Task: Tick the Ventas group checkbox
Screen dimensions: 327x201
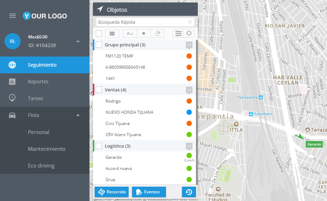Action: (x=99, y=90)
